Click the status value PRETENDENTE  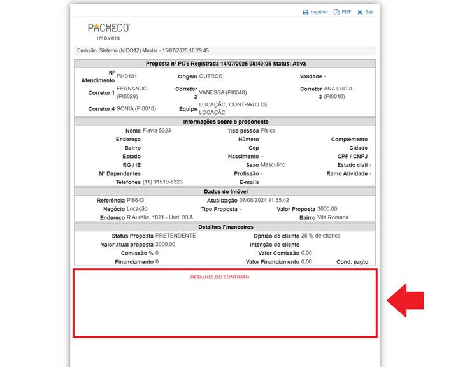click(x=176, y=236)
